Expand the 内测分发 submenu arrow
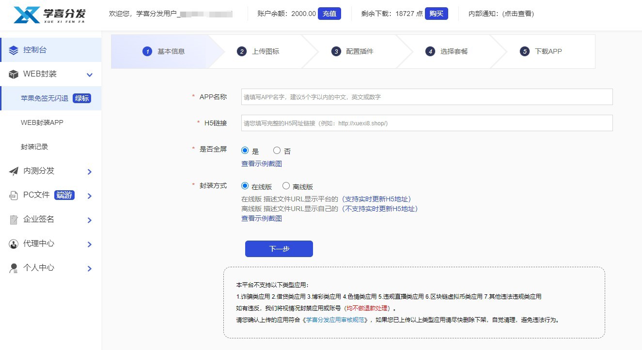This screenshot has height=350, width=642. coord(89,171)
